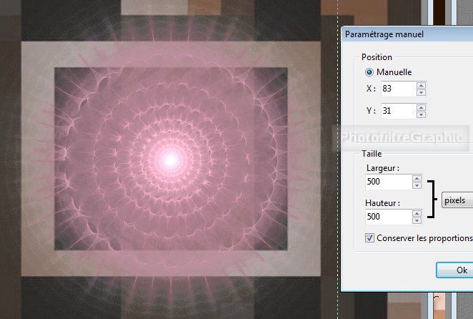Click the Largeur width input field
This screenshot has height=319, width=473.
(x=387, y=182)
